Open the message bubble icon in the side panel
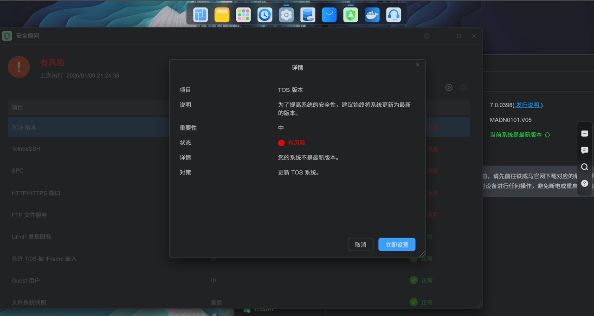 point(585,150)
